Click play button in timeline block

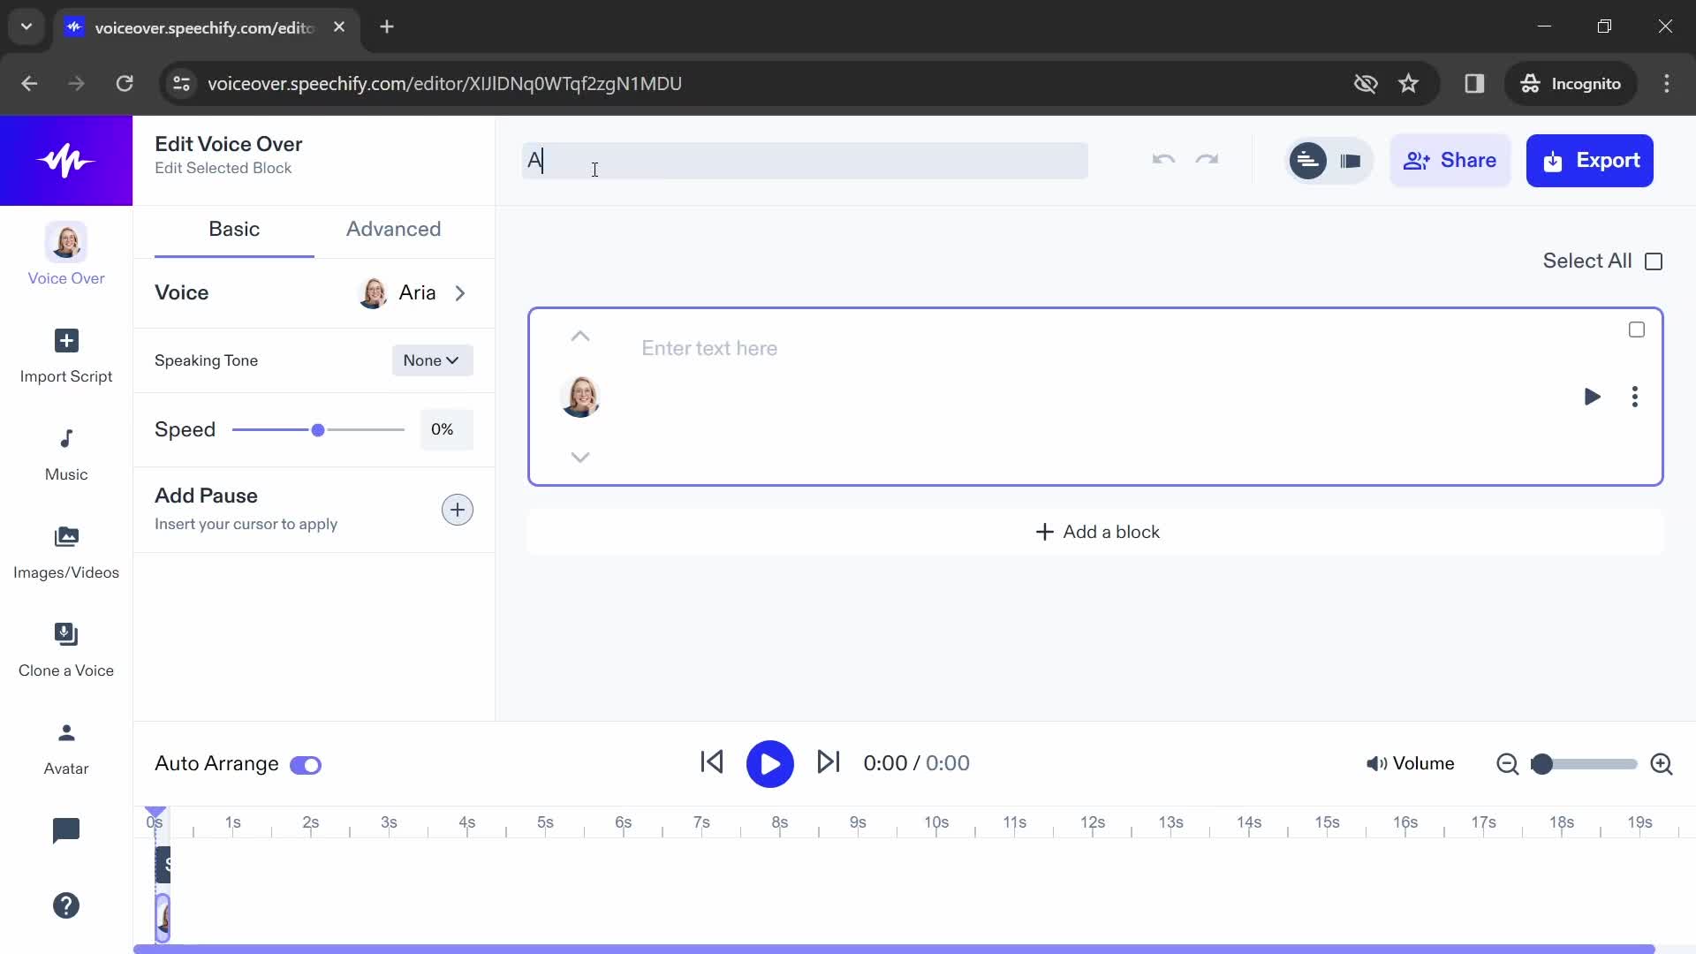click(x=1593, y=397)
